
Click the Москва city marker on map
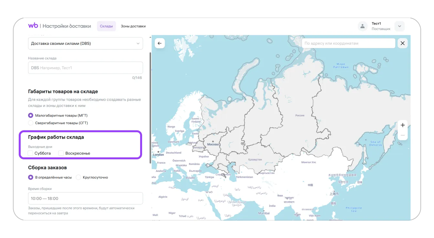213,142
